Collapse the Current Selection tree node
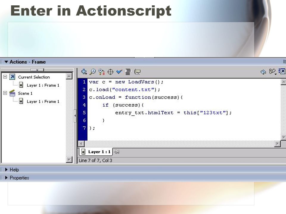The image size is (286, 214). pos(5,77)
